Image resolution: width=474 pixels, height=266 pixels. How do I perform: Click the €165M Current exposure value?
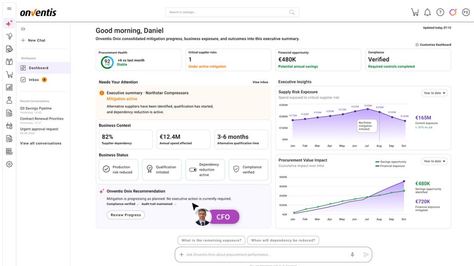point(423,118)
